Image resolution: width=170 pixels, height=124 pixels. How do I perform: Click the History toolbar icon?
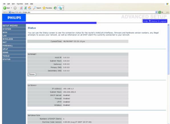[x=55, y=8]
